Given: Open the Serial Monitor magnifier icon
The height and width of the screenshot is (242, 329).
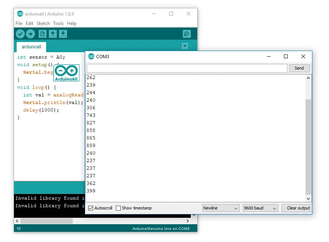Looking at the screenshot, I should [x=187, y=34].
